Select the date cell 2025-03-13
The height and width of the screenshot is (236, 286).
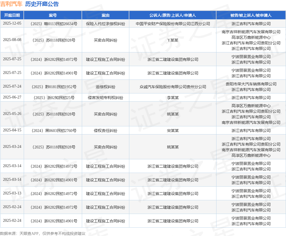pyautogui.click(x=12, y=193)
